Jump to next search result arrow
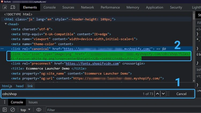Screen dimensions: 201x113 tap(163, 94)
